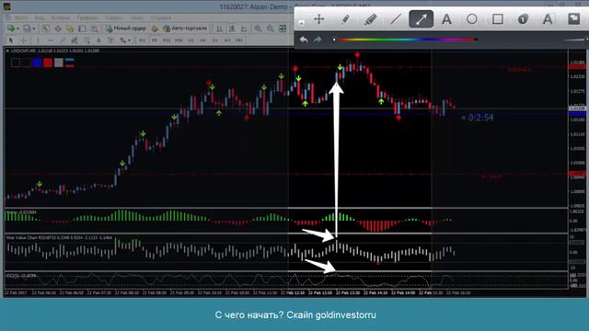The image size is (589, 331).
Task: Switch chart to line chart style
Action: click(x=244, y=29)
